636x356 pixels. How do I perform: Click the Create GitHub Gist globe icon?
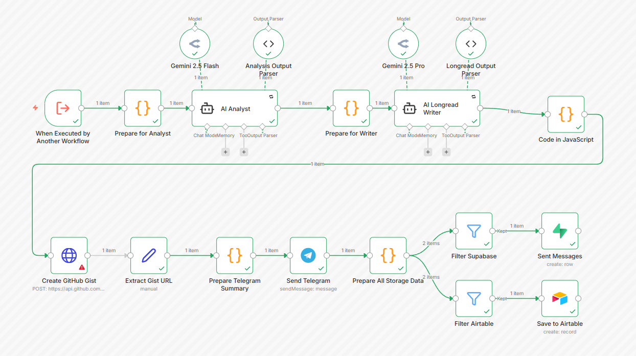click(x=69, y=255)
